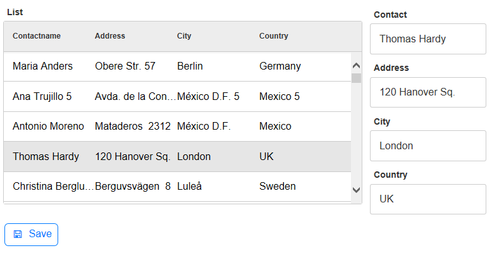
Task: Click the scrollbar up arrow
Action: coord(356,66)
